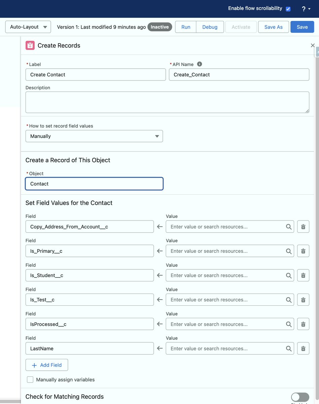Click Add Field button
The height and width of the screenshot is (404, 319).
[x=47, y=365]
